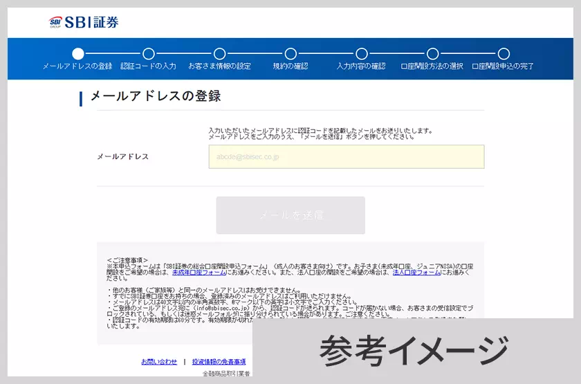Click the step circle above 認証コードの入力

pos(149,53)
